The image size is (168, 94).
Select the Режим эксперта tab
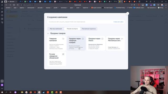[x=72, y=29]
